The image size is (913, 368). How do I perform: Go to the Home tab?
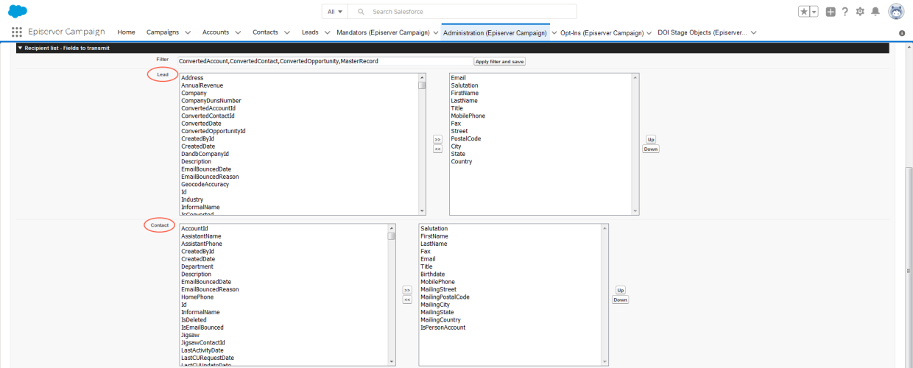(126, 32)
